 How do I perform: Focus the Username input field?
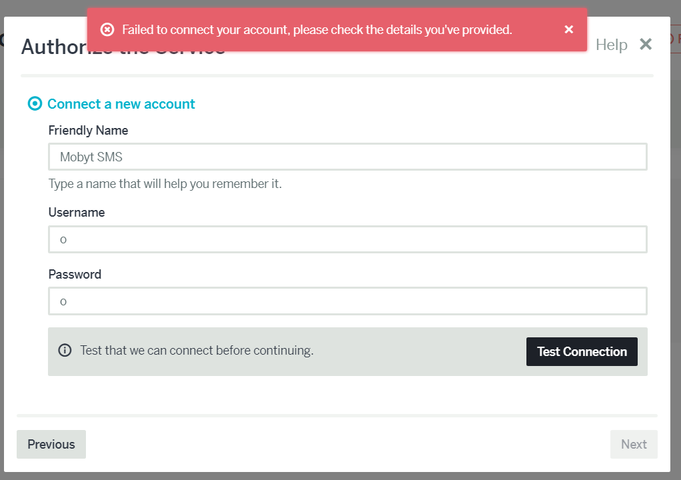[347, 239]
